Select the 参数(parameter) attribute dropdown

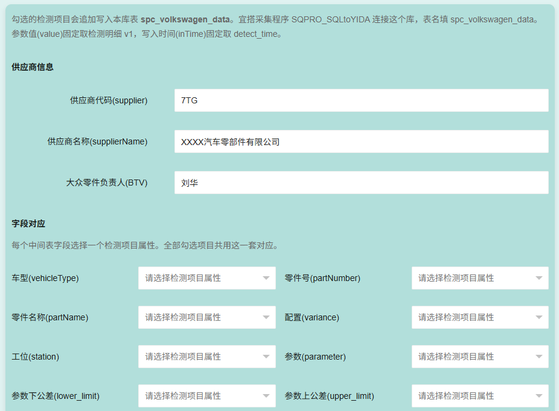(480, 357)
